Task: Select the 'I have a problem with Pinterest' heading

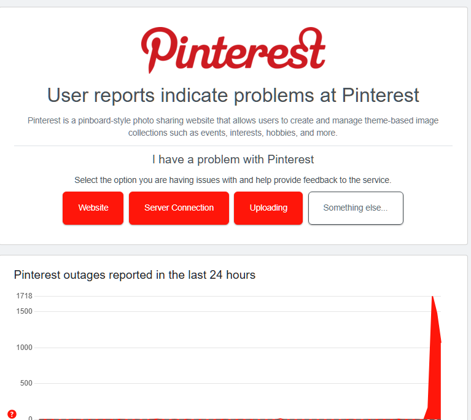Action: click(233, 160)
